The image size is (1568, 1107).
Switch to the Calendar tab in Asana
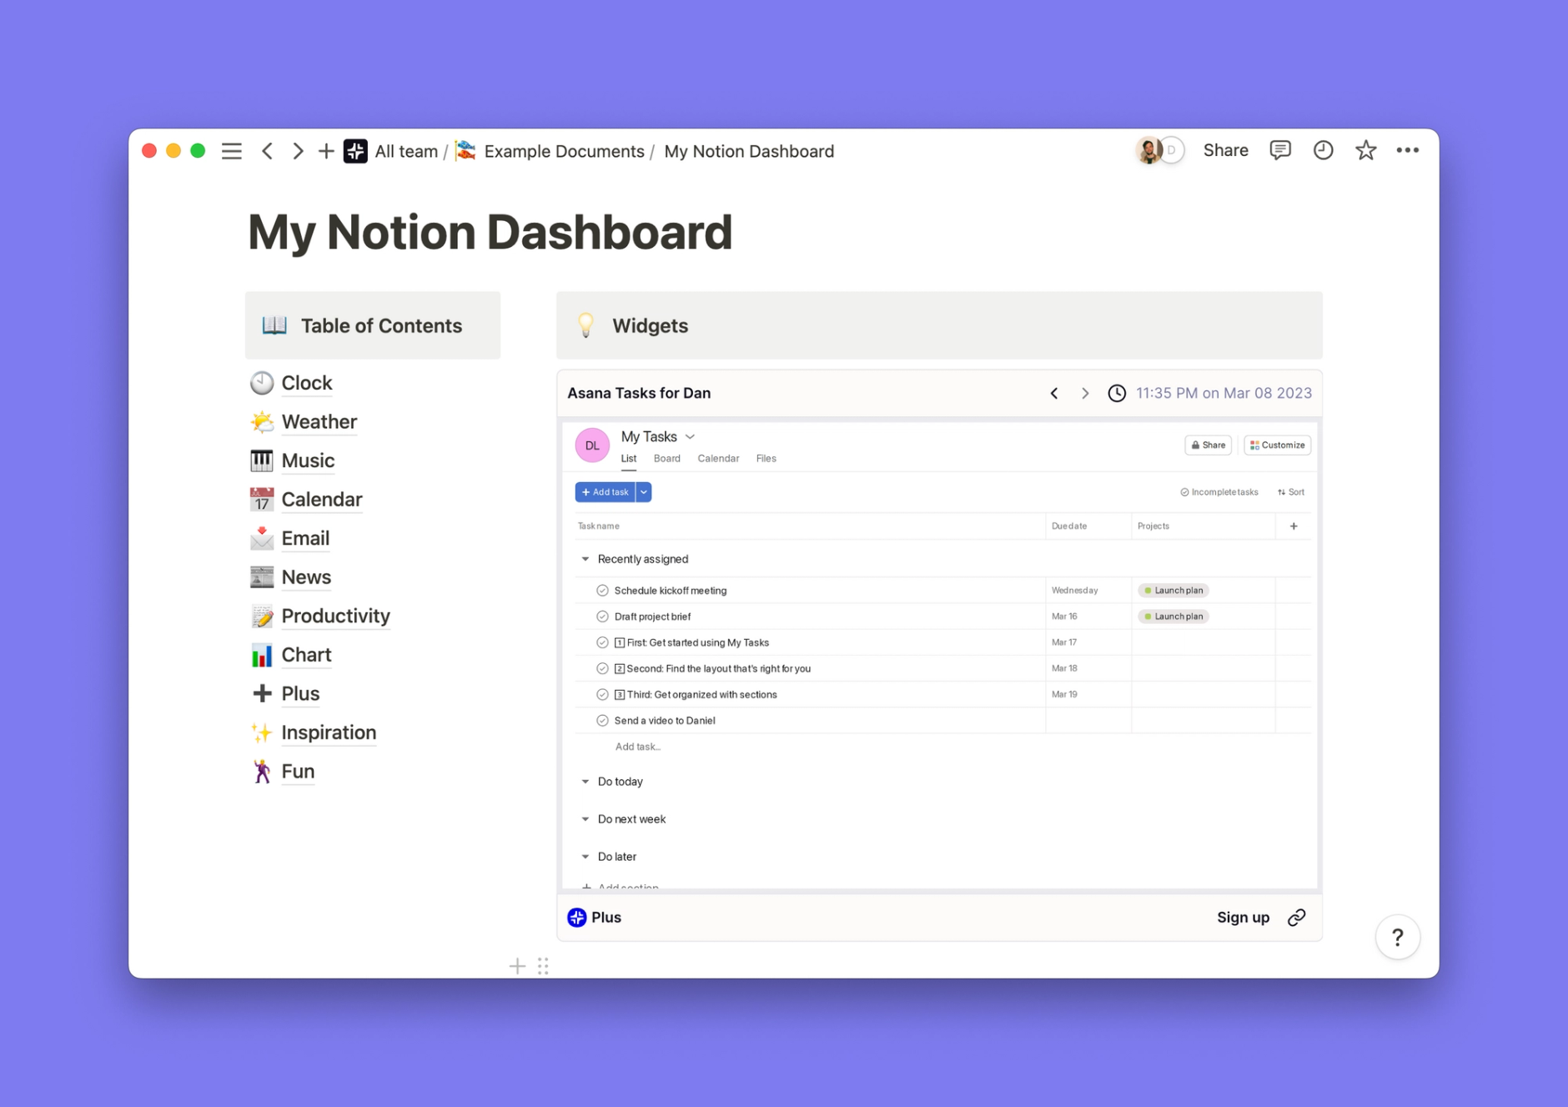pyautogui.click(x=718, y=459)
